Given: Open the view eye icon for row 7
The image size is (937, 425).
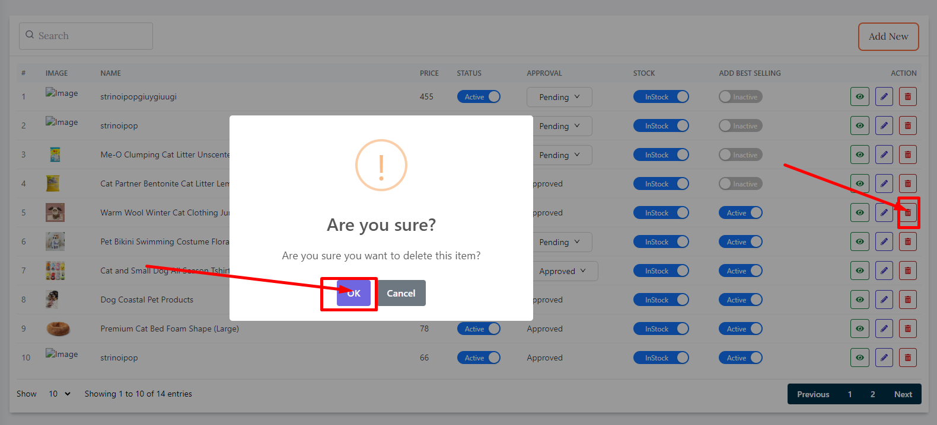Looking at the screenshot, I should click(x=859, y=271).
